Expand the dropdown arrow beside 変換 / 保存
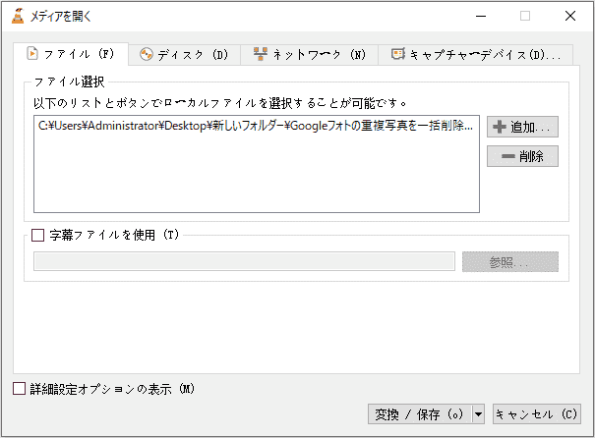Viewport: 595px width, 438px height. coord(478,414)
